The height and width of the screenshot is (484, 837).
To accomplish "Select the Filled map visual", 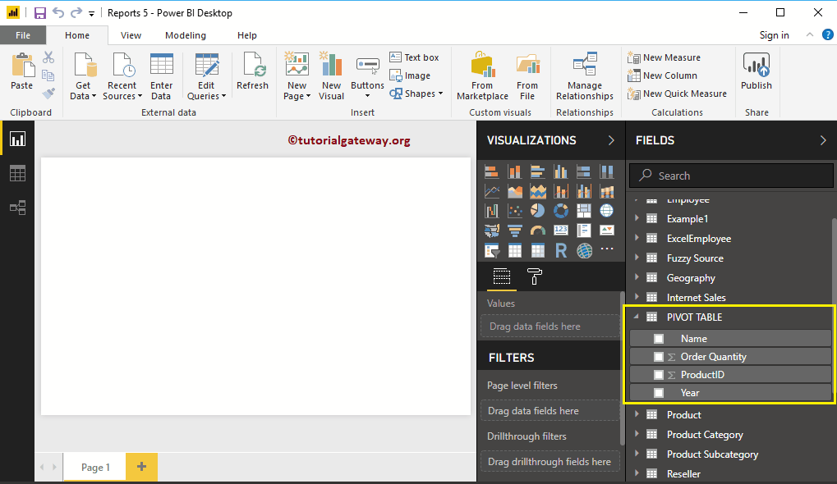I will tap(492, 231).
